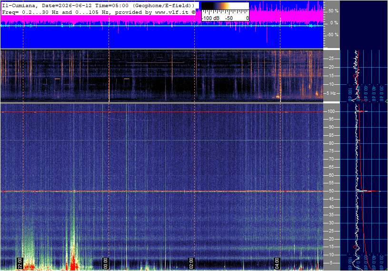The height and width of the screenshot is (271, 388).
Task: Click the '40' frequency tick label
Action: (331, 207)
